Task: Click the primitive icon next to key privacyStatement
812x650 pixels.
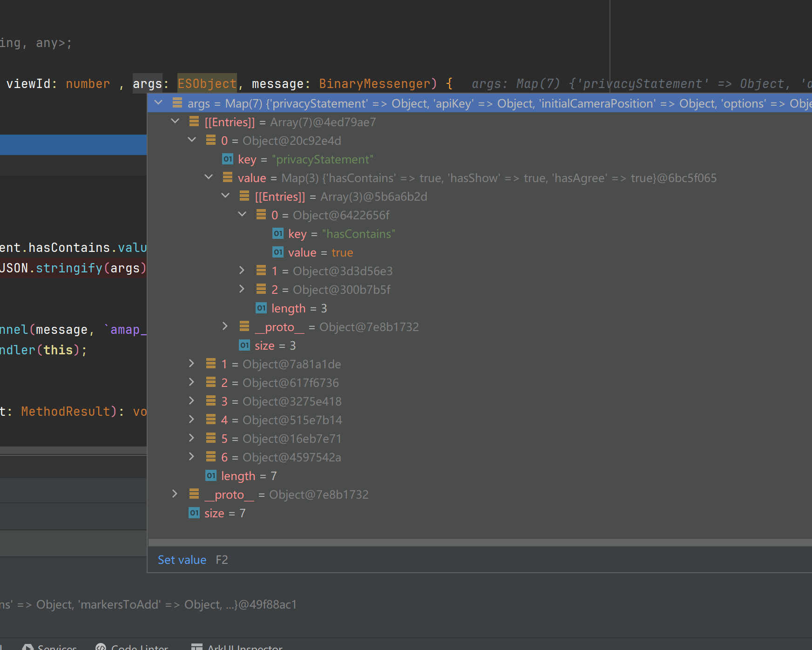Action: 228,159
